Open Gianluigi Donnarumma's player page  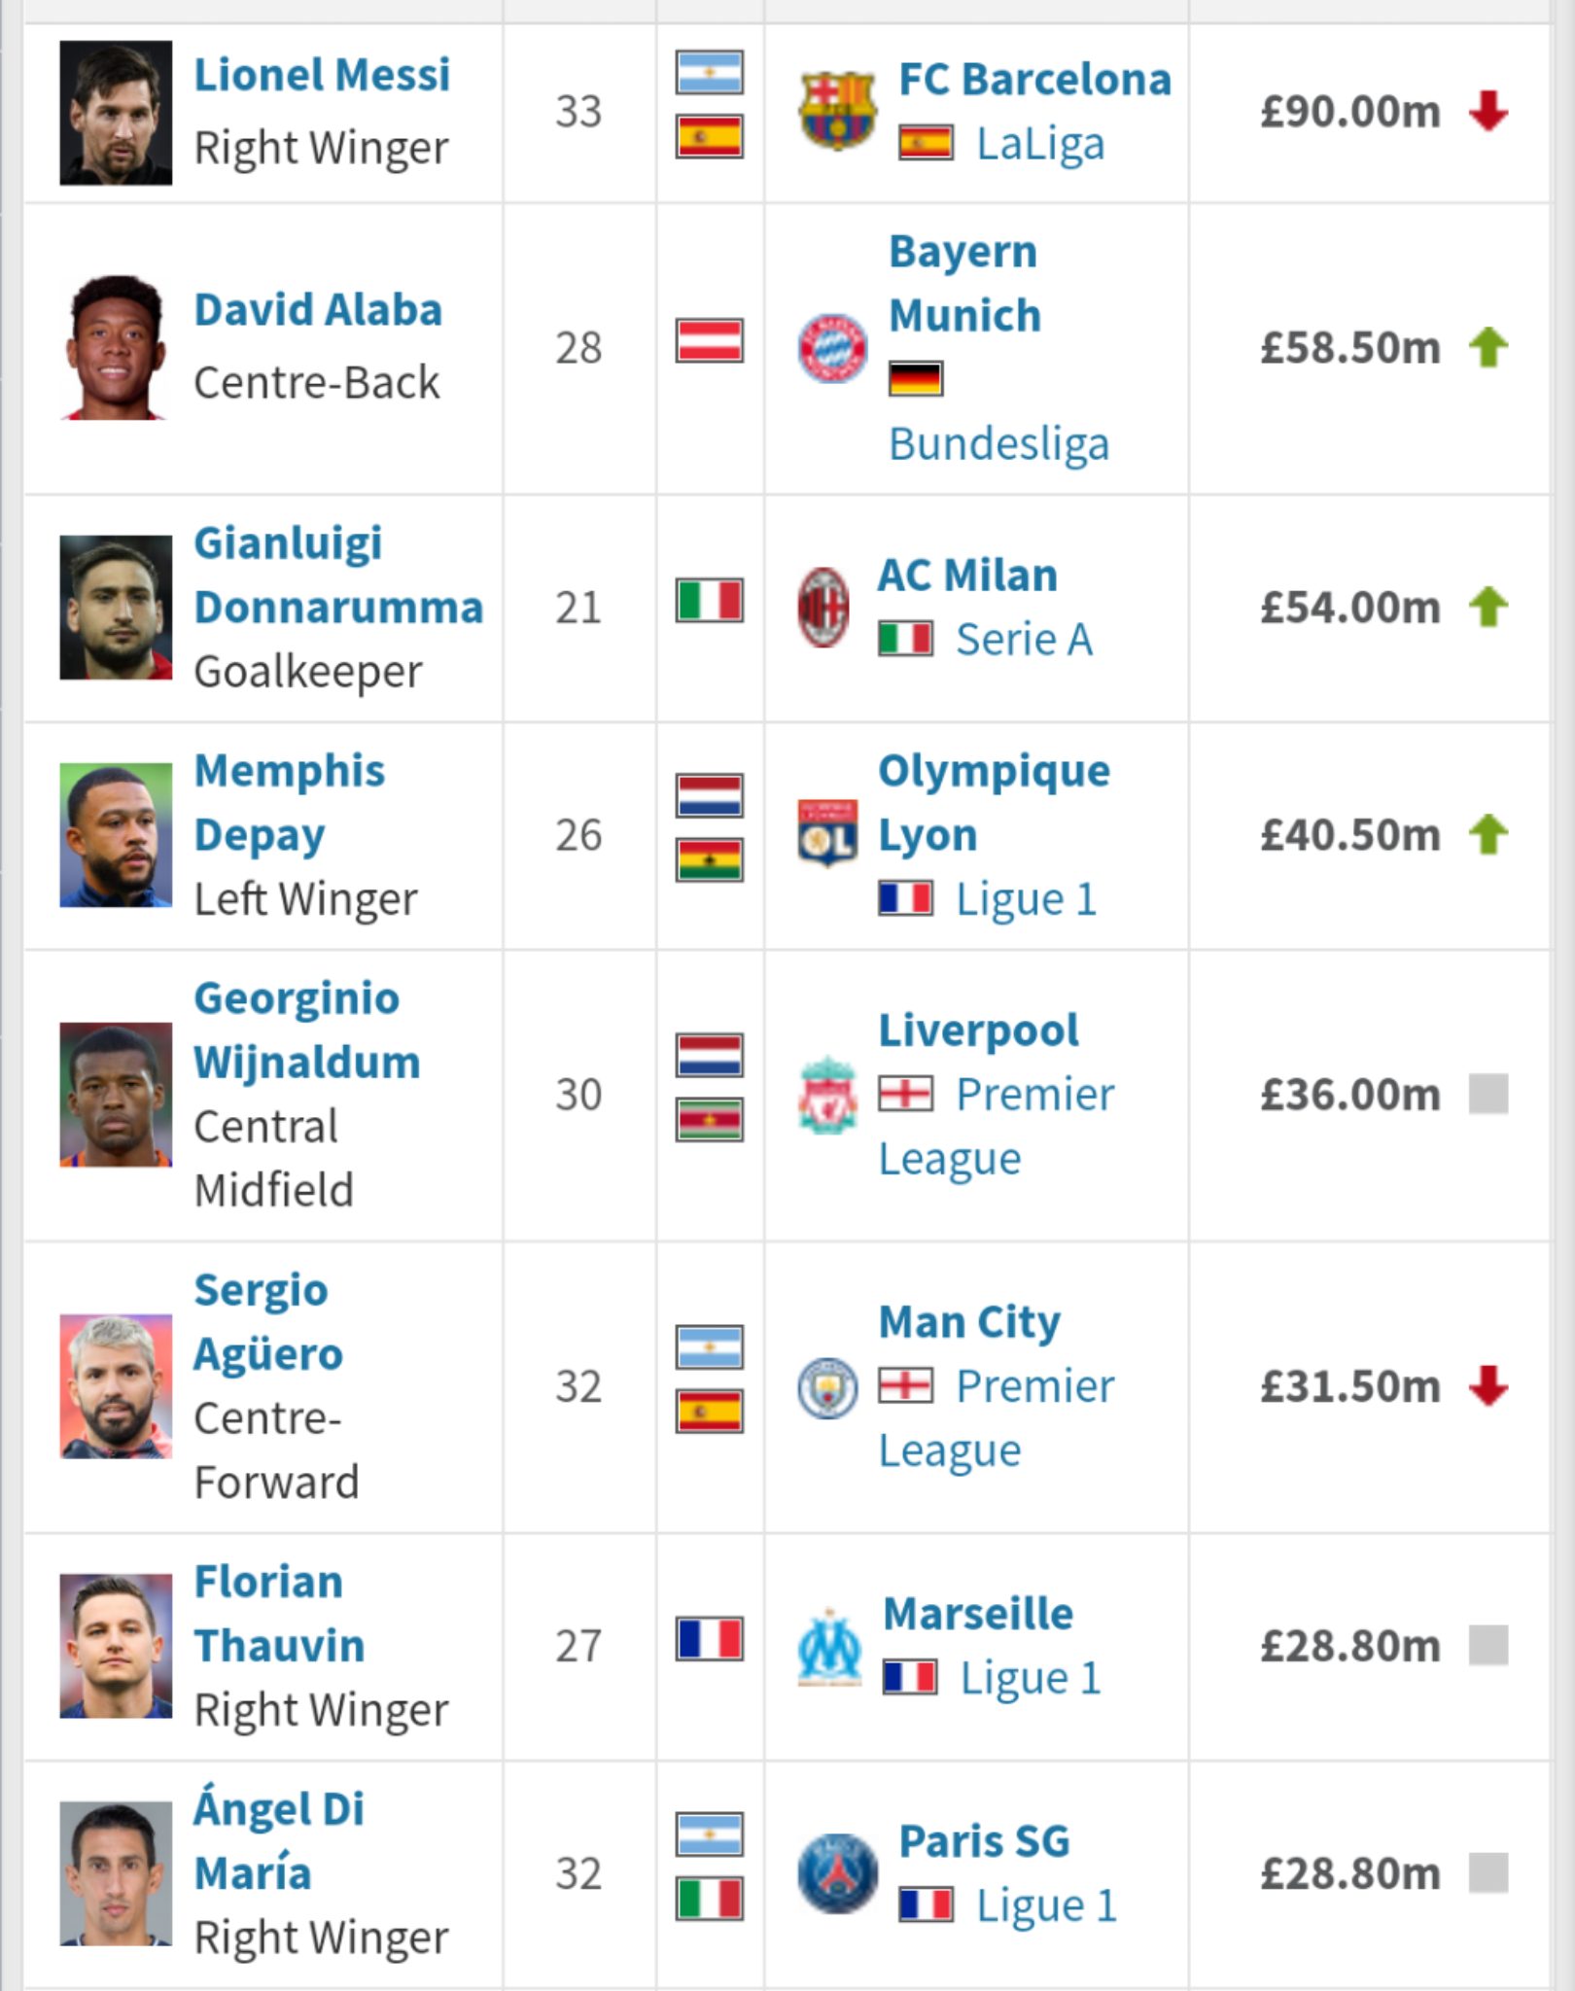tap(337, 576)
